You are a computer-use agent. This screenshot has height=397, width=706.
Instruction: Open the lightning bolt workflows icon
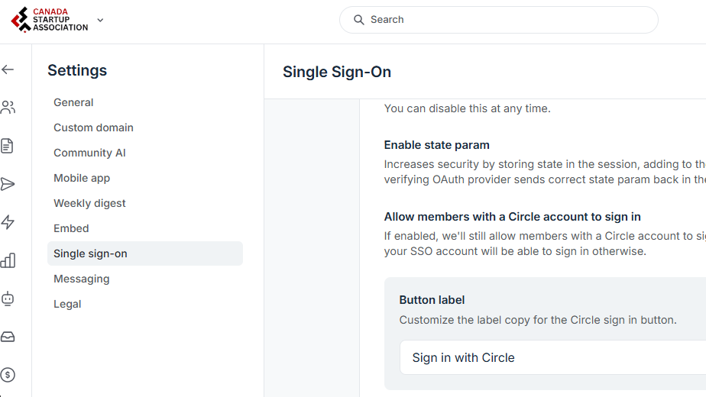click(x=8, y=222)
